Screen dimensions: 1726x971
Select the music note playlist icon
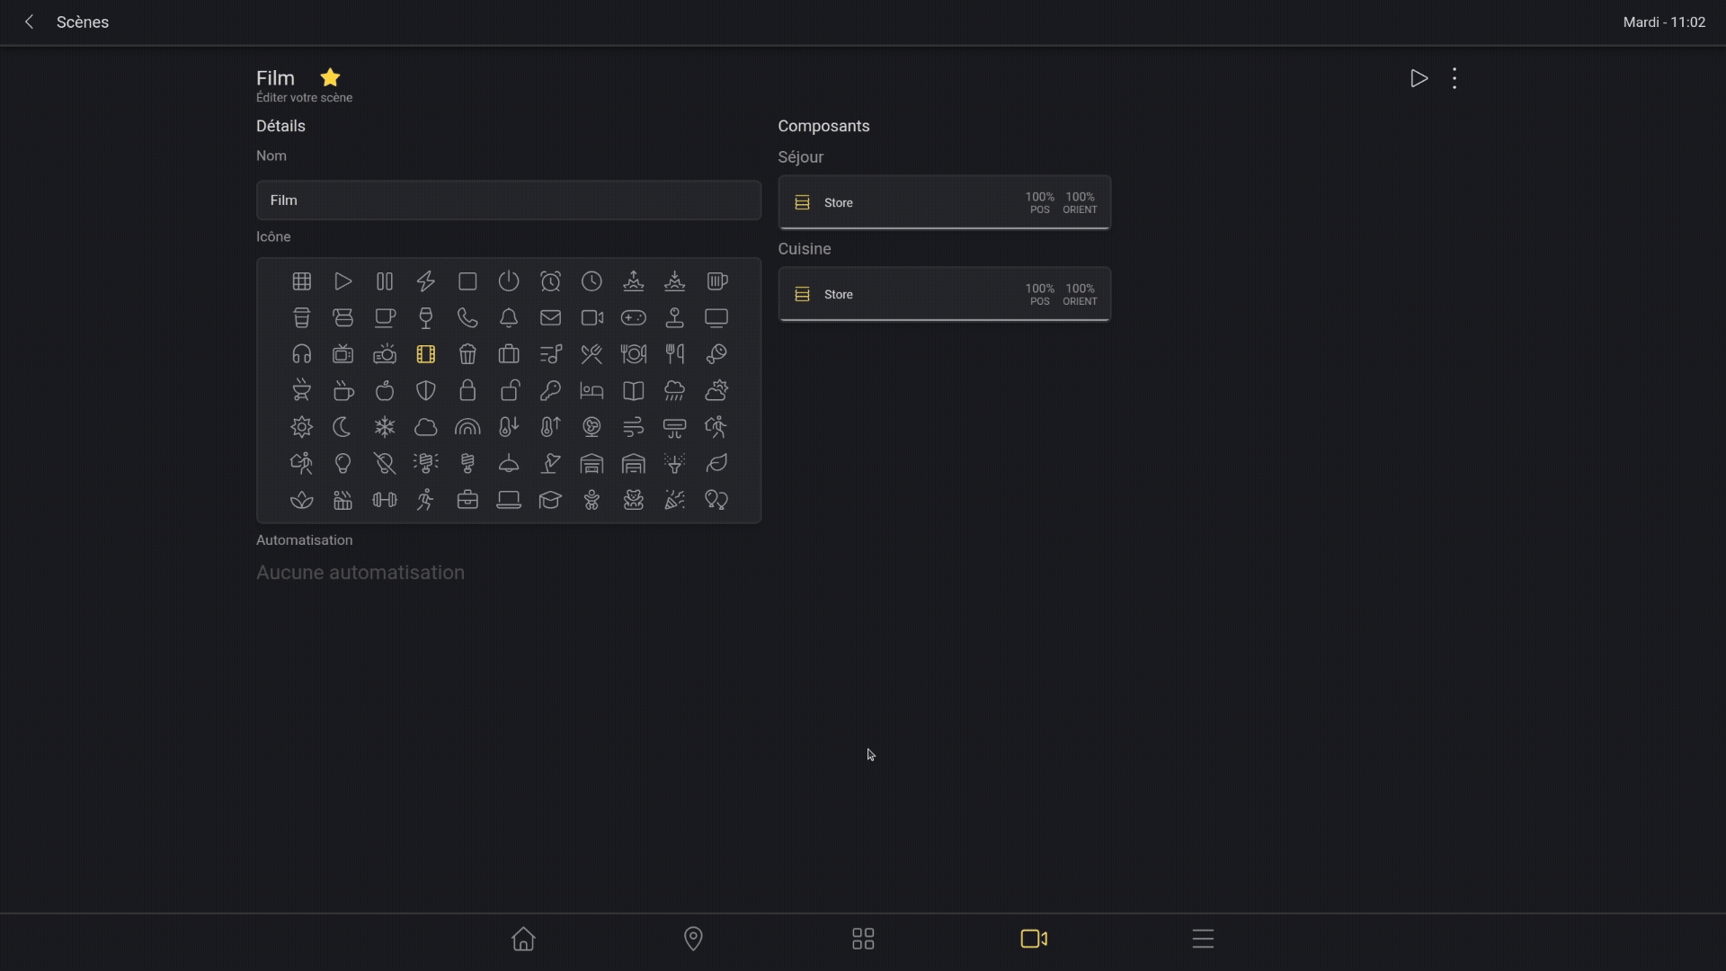coord(550,354)
